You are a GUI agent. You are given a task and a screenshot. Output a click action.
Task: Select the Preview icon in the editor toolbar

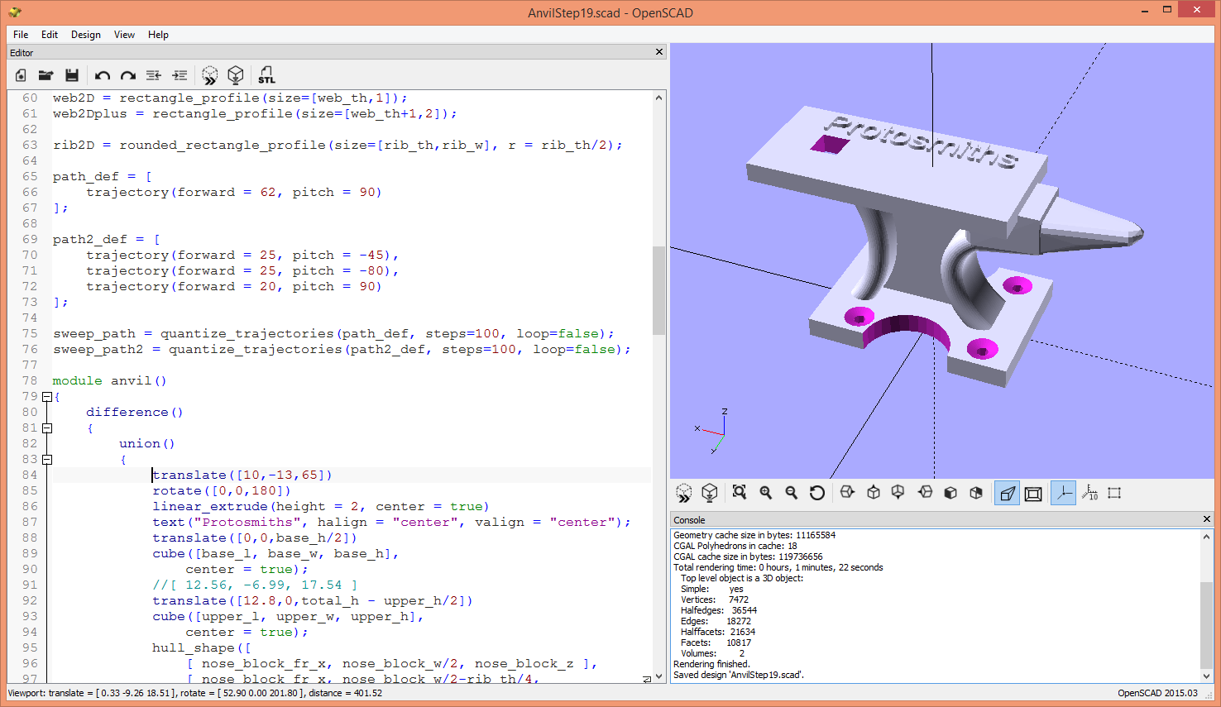coord(209,75)
